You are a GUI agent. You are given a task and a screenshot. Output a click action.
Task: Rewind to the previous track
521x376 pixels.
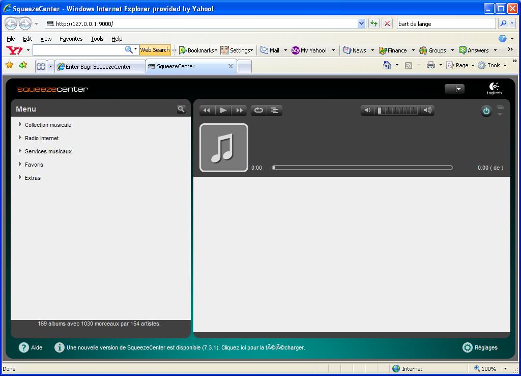207,111
